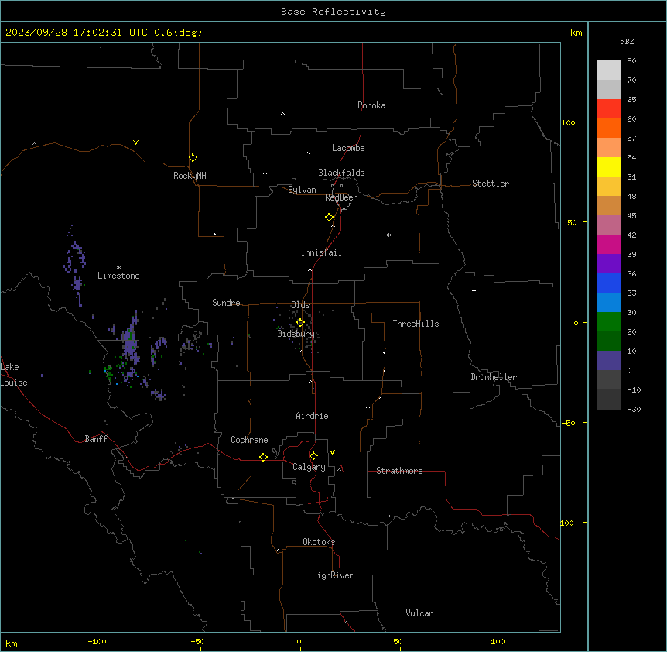Screen dimensions: 667x652
Task: Click the dBZ legend heading
Action: pyautogui.click(x=627, y=41)
